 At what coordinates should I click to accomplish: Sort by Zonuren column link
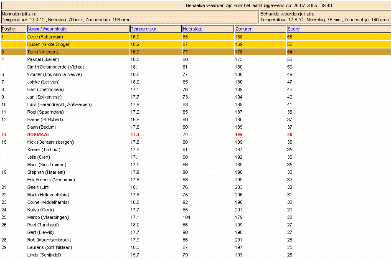pos(244,29)
